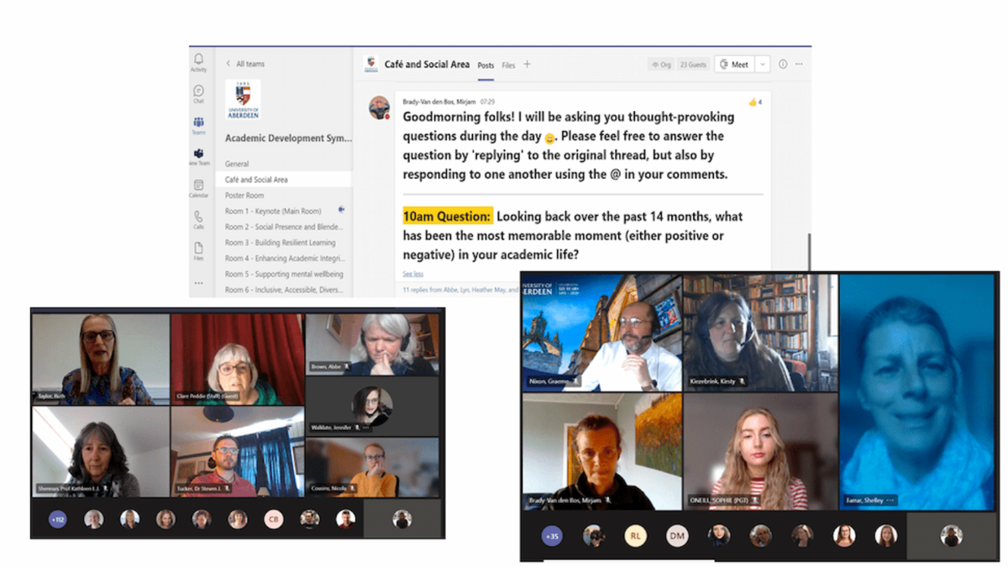Screen dimensions: 1008x567
Task: Select Nixon, Graeme video tile
Action: coord(601,332)
